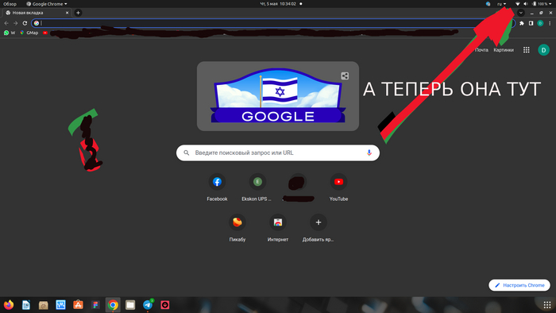Open the Обзор activities overview

pos(10,4)
